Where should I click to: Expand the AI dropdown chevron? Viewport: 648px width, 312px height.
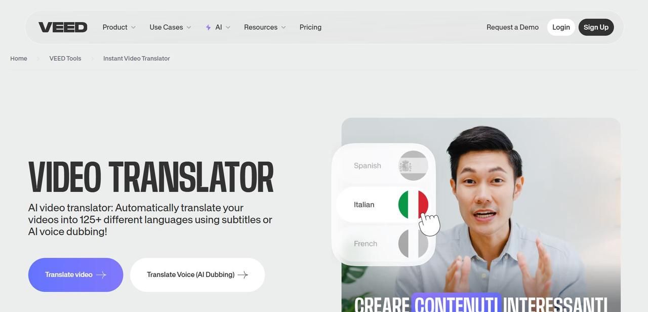click(x=228, y=27)
